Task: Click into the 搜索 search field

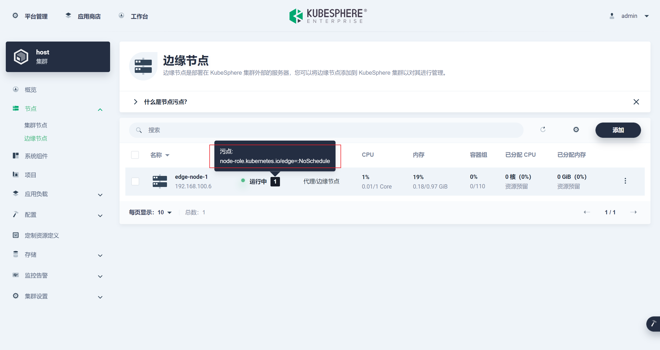Action: click(327, 130)
